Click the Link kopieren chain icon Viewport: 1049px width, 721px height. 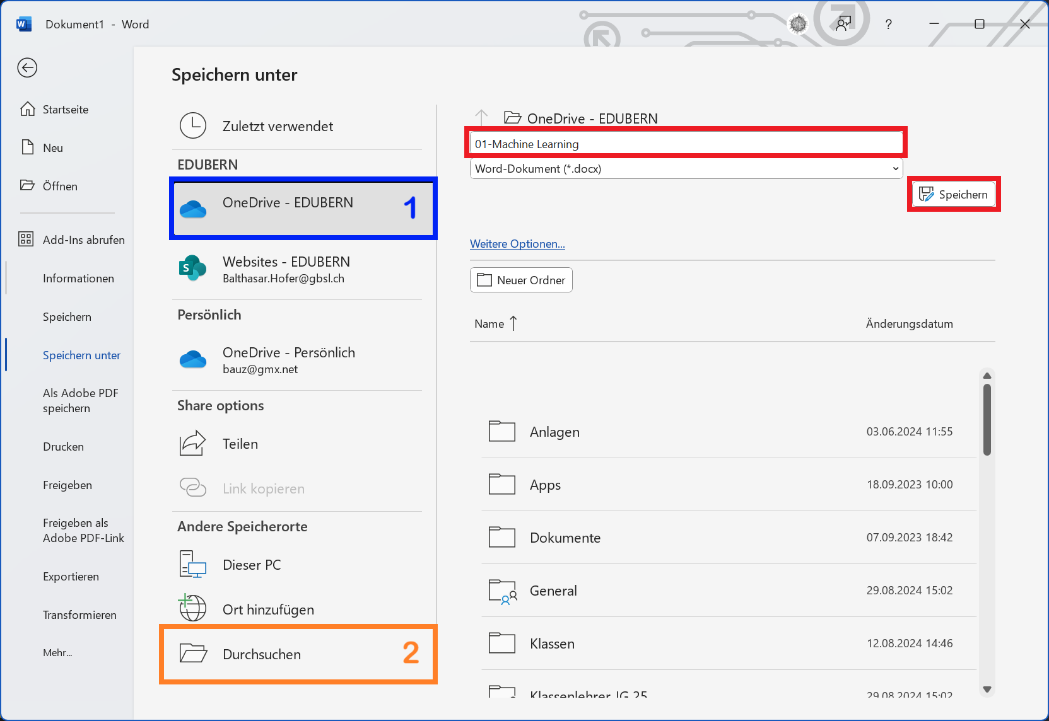tap(193, 487)
